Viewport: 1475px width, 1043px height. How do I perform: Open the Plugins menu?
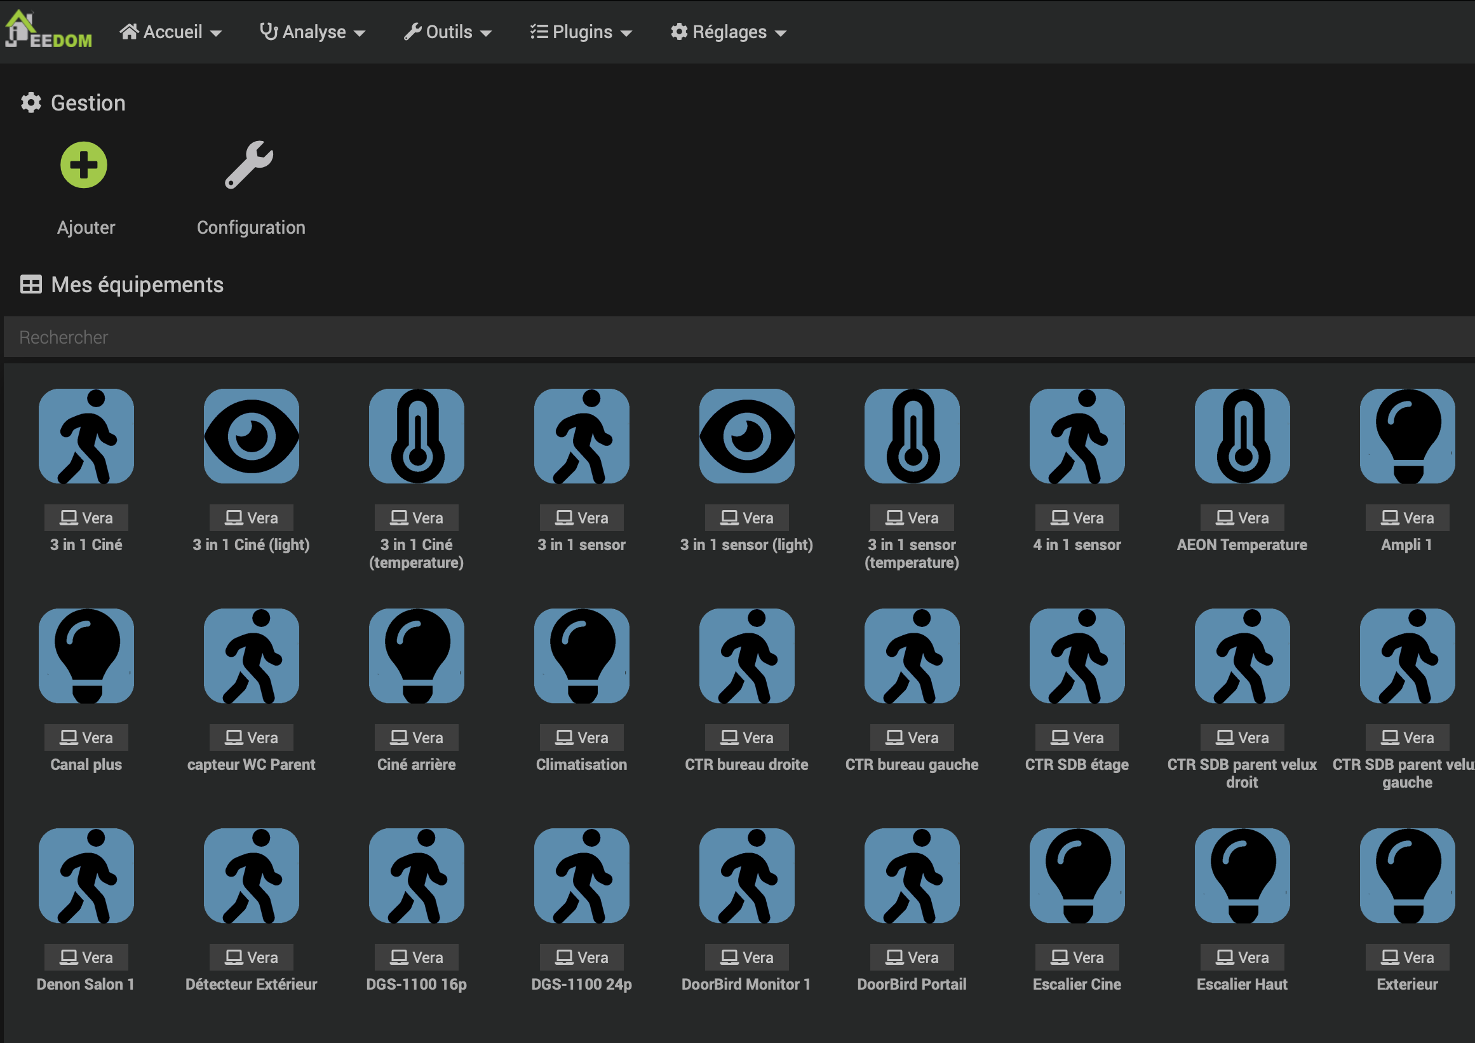point(581,32)
